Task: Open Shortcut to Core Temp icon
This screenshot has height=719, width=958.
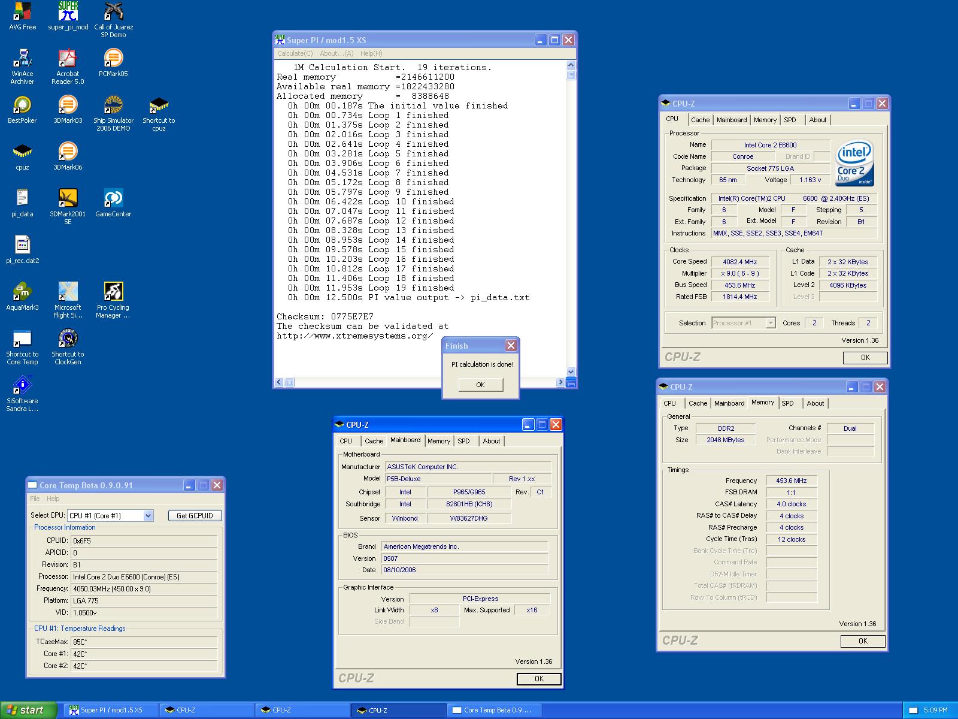Action: 22,347
